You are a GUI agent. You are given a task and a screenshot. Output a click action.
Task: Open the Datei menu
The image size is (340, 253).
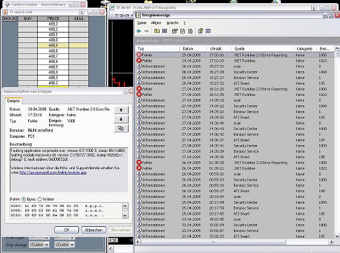(x=142, y=23)
